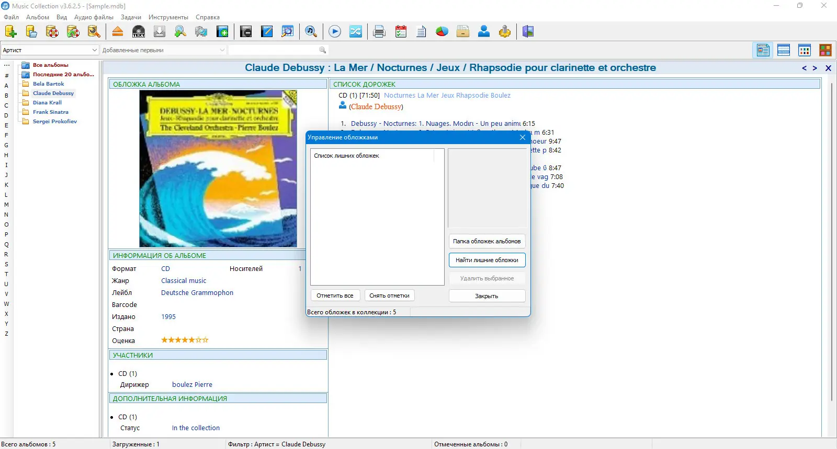Image resolution: width=837 pixels, height=449 pixels.
Task: Click the Classical music genre link
Action: [x=184, y=281]
